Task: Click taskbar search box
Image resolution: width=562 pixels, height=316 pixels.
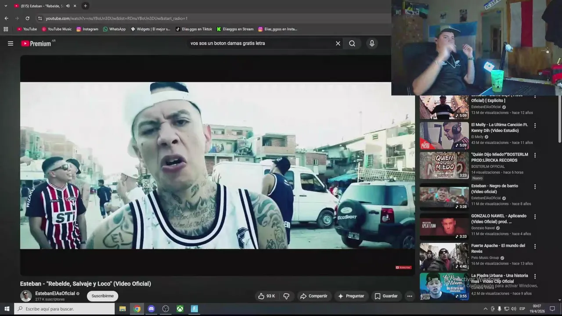Action: pos(65,309)
